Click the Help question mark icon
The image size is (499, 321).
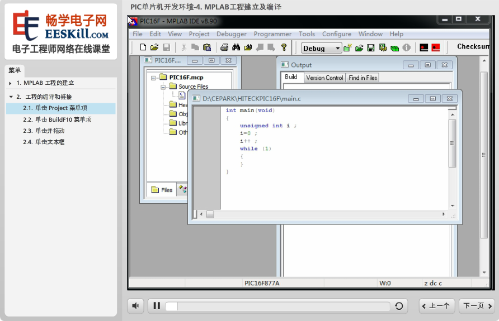(284, 47)
